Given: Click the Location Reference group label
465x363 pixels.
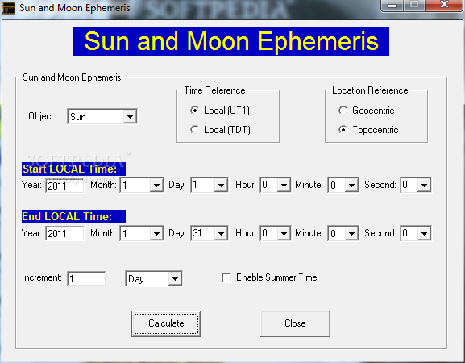Looking at the screenshot, I should (x=370, y=90).
